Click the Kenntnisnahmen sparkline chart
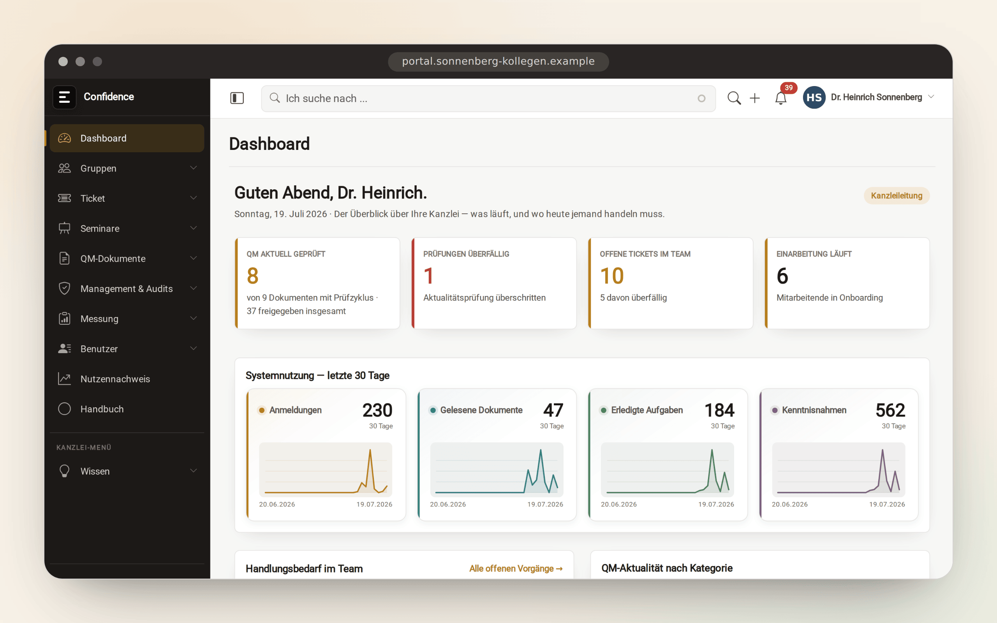Screen dimensions: 997x623 click(x=838, y=470)
